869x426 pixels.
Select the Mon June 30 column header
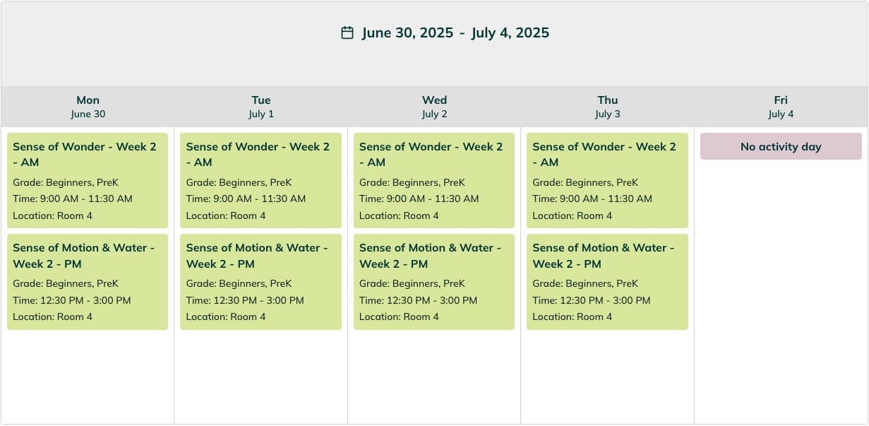88,107
